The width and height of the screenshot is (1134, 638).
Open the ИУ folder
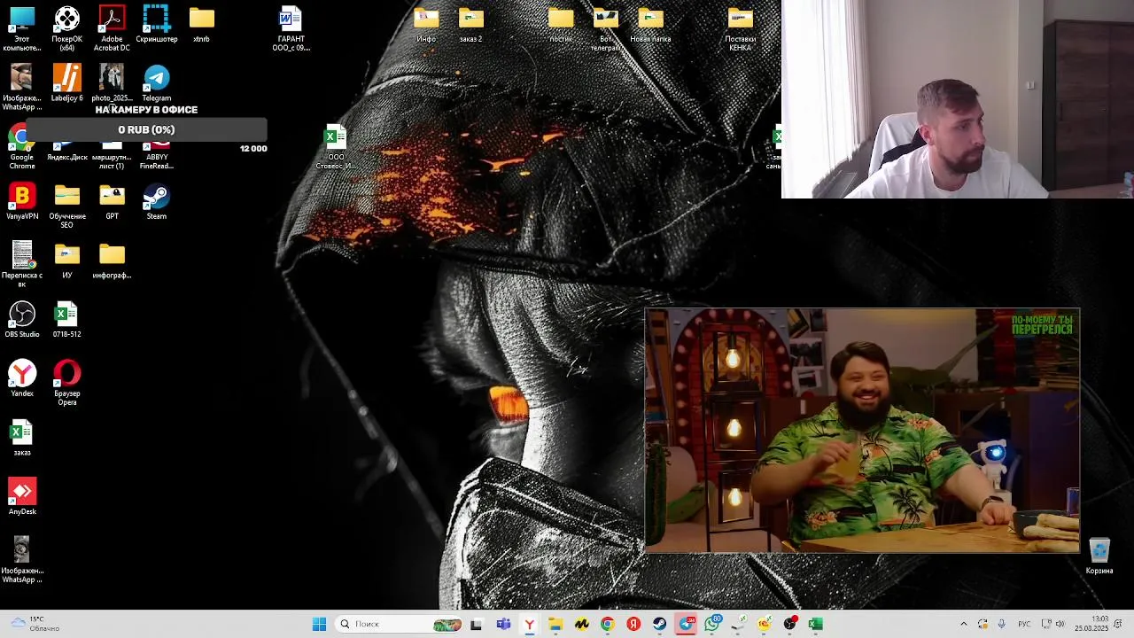click(x=67, y=261)
